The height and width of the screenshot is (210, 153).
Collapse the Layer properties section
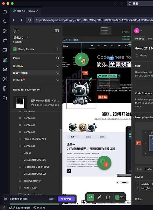tap(133, 117)
